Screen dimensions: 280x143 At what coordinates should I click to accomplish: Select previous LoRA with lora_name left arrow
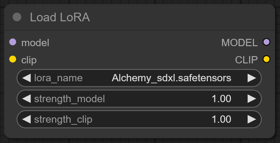pos(26,78)
